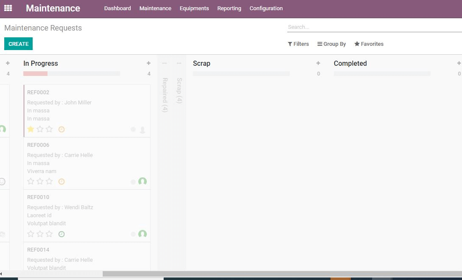Open the Favorites dropdown

369,44
